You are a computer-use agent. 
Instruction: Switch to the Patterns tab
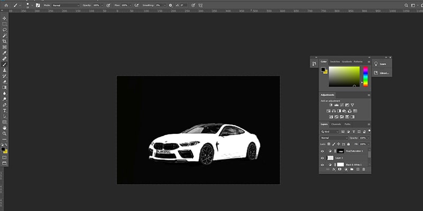pyautogui.click(x=358, y=62)
